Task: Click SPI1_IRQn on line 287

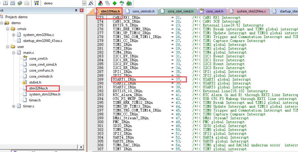Action: point(122,72)
